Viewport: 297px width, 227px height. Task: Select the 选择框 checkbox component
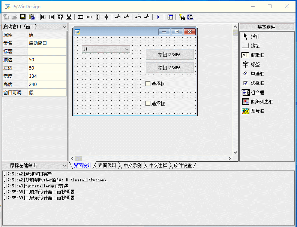253,83
